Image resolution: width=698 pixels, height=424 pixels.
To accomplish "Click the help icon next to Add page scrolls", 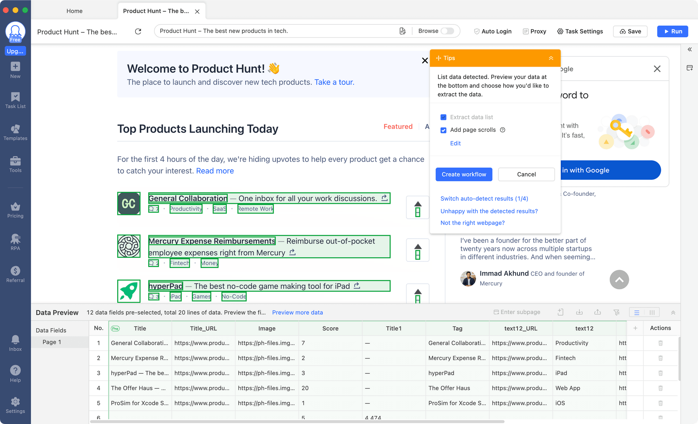I will click(x=503, y=130).
